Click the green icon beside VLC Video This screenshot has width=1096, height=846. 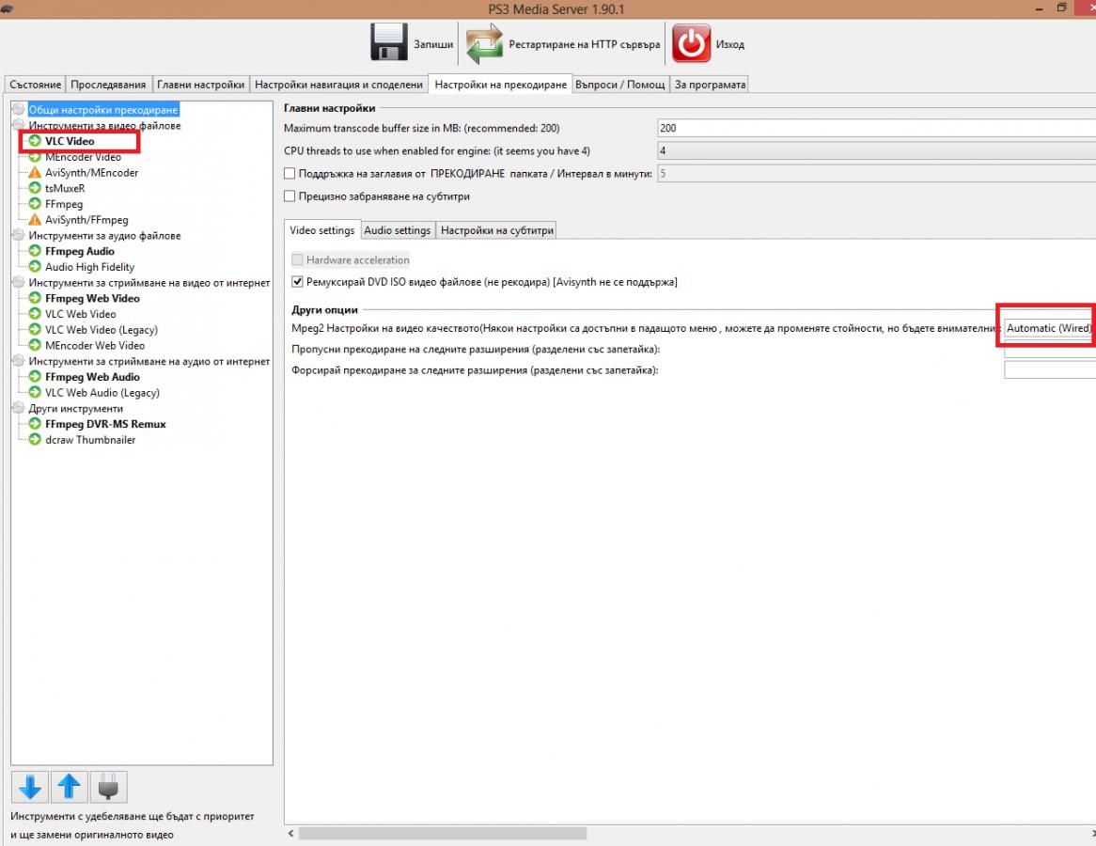click(x=35, y=141)
